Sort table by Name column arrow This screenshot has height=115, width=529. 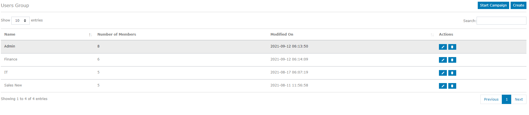click(90, 35)
